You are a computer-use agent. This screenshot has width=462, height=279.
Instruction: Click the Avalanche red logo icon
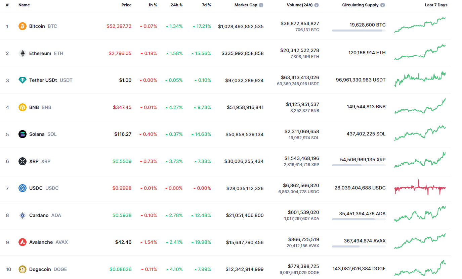[23, 242]
